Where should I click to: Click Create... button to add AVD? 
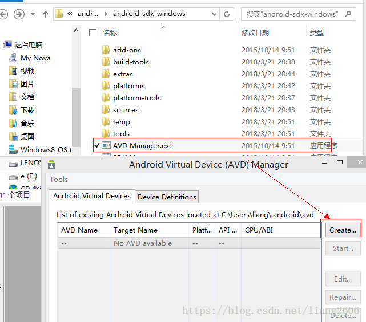[x=343, y=230]
